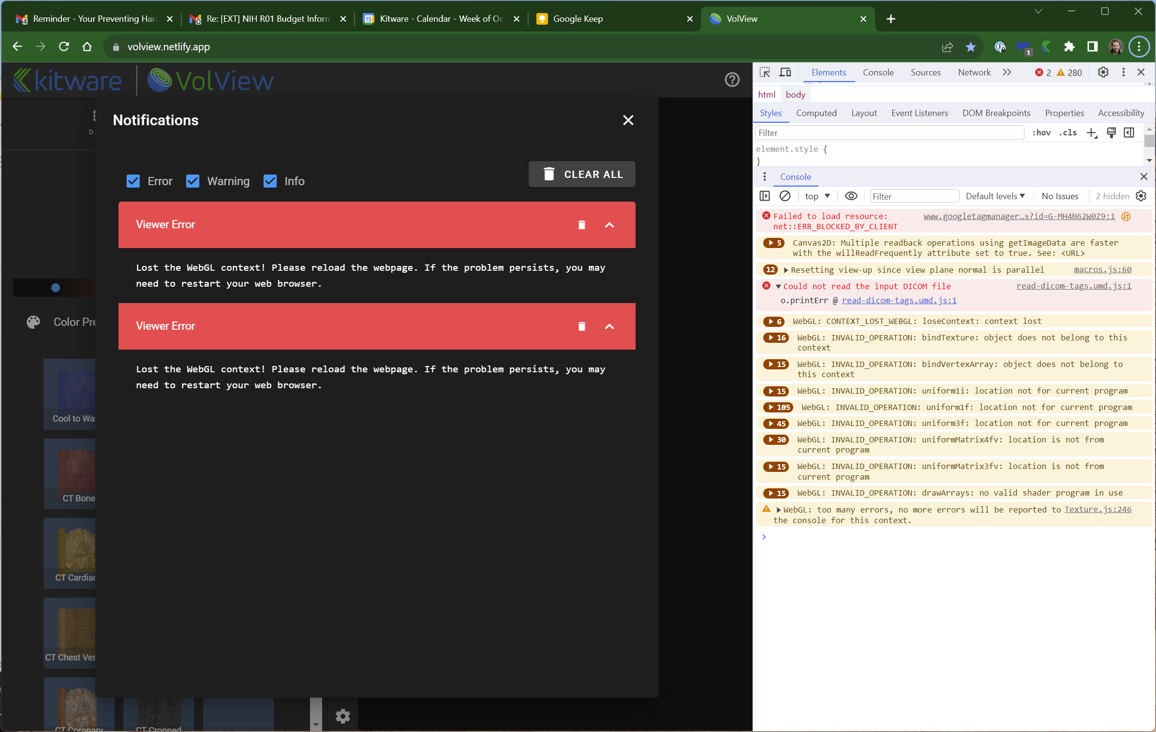Open the macros.js:60 source link

click(x=1103, y=270)
